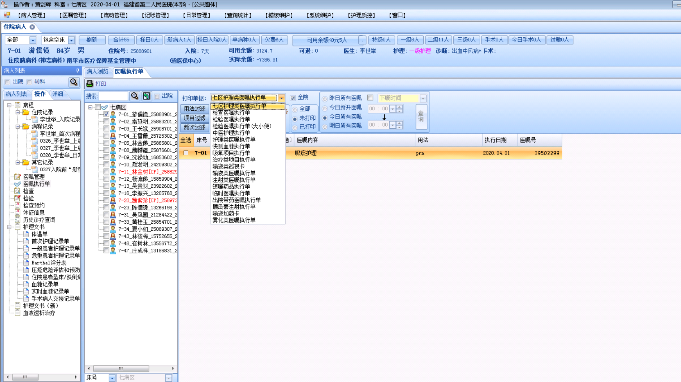Viewport: 681px width, 382px height.
Task: Click the 其它记录 folder icon
Action: click(x=26, y=162)
